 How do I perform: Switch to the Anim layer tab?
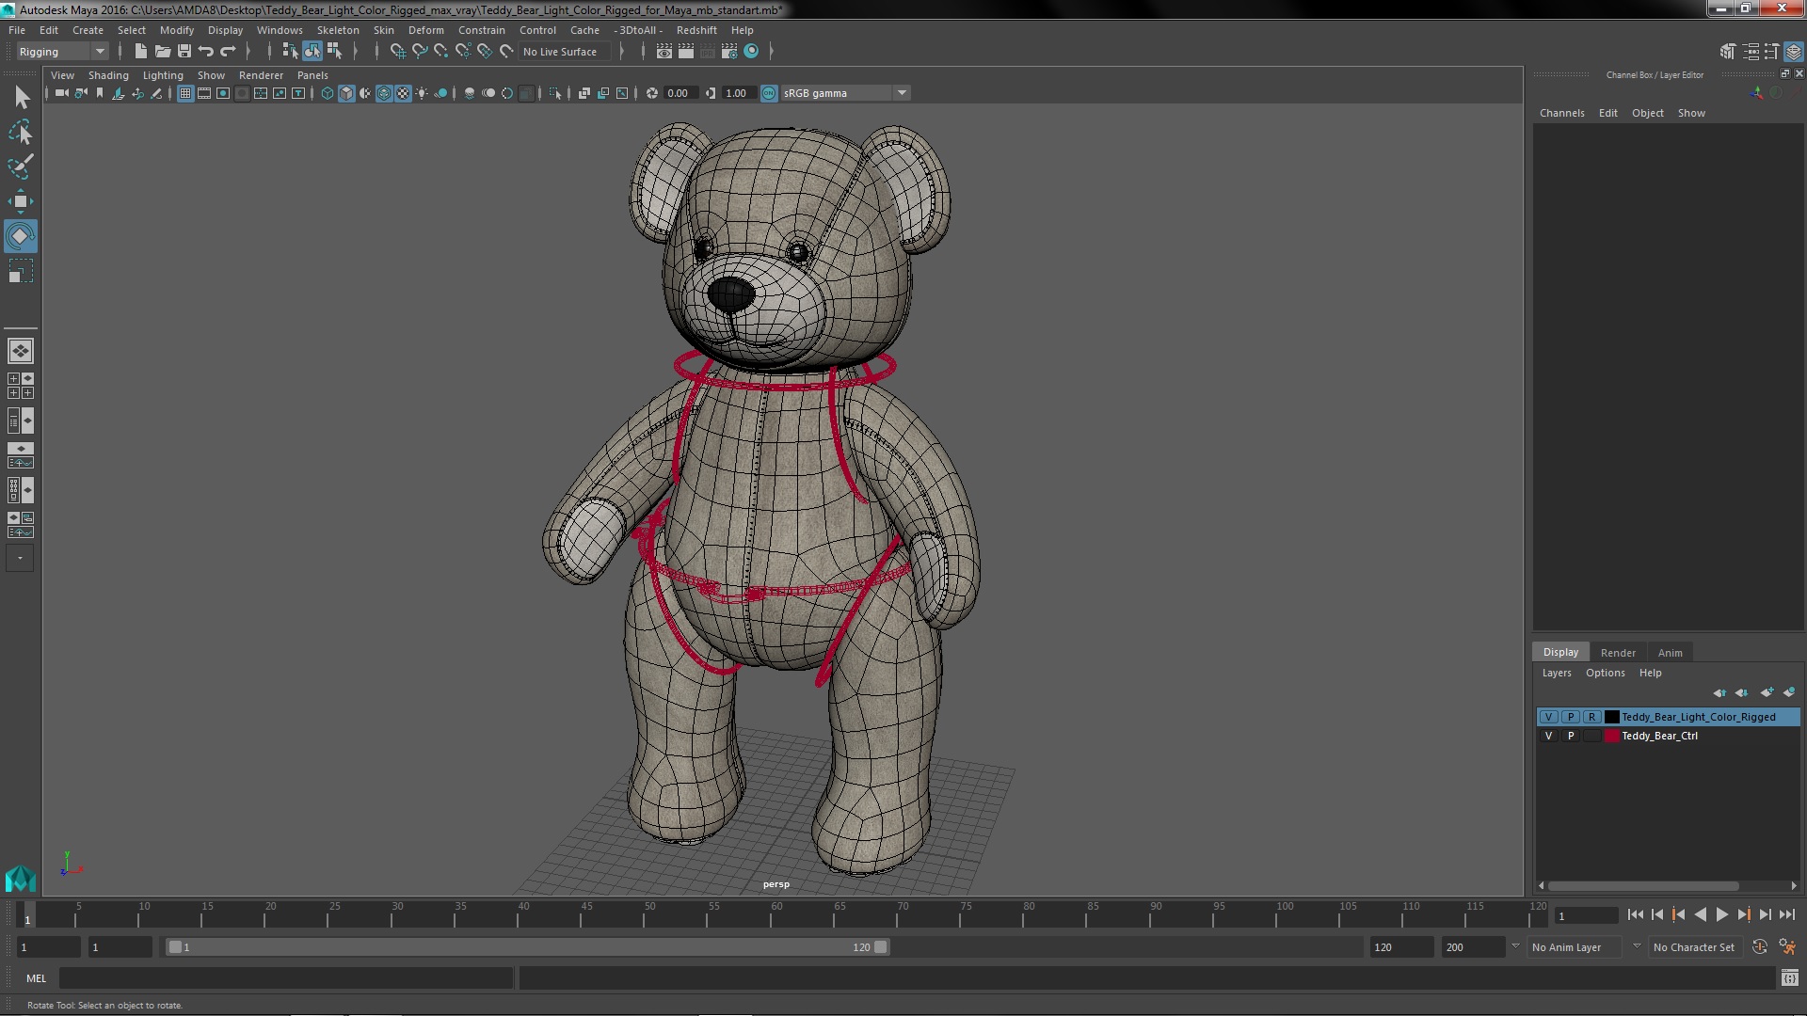click(1670, 652)
